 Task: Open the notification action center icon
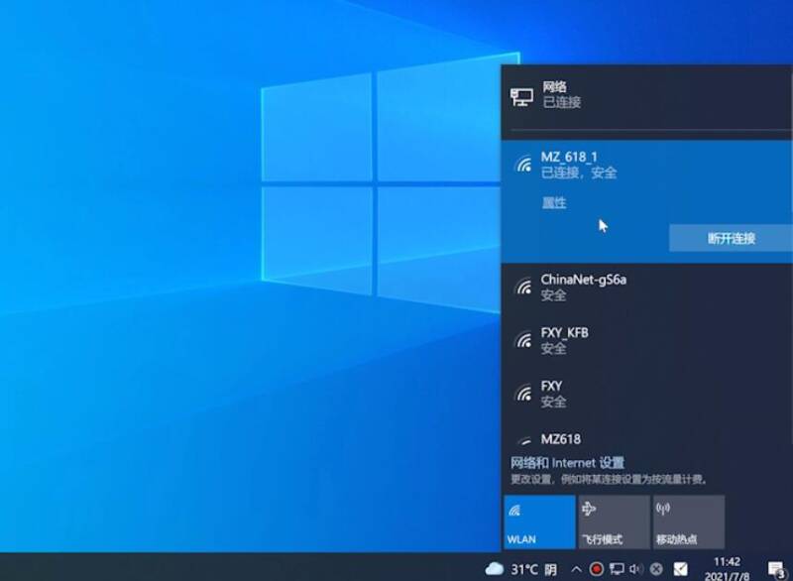click(777, 569)
